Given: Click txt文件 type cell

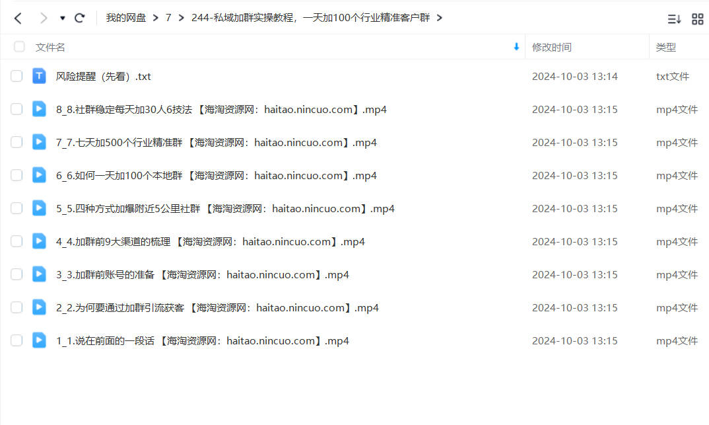Looking at the screenshot, I should (x=673, y=77).
